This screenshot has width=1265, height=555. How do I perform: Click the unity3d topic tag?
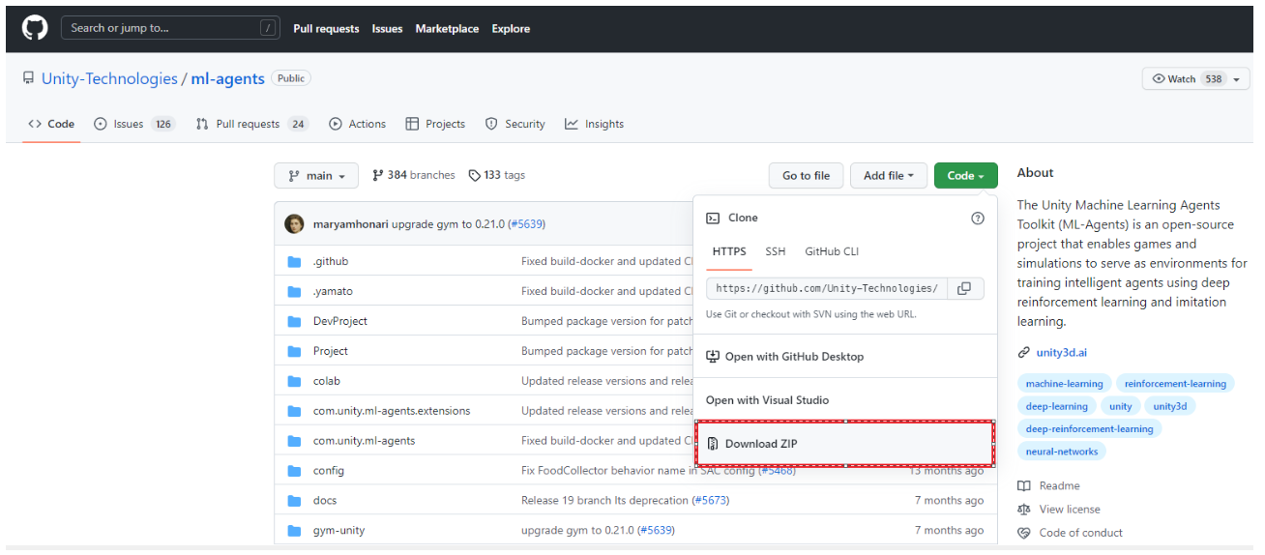[1169, 406]
